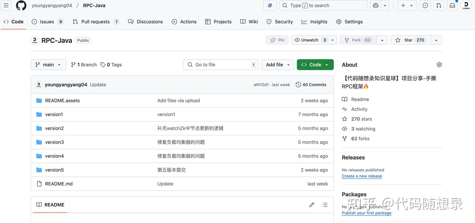
Task: Edit repository details via About gear icon
Action: tap(439, 65)
